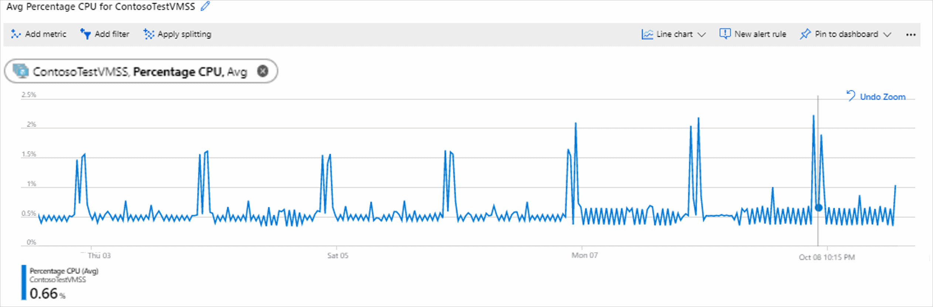This screenshot has width=933, height=307.
Task: Click the Add filter funnel icon
Action: (x=85, y=34)
